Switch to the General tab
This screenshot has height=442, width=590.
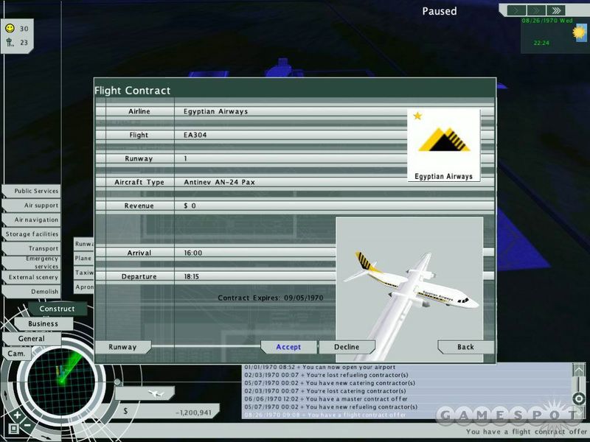(32, 339)
